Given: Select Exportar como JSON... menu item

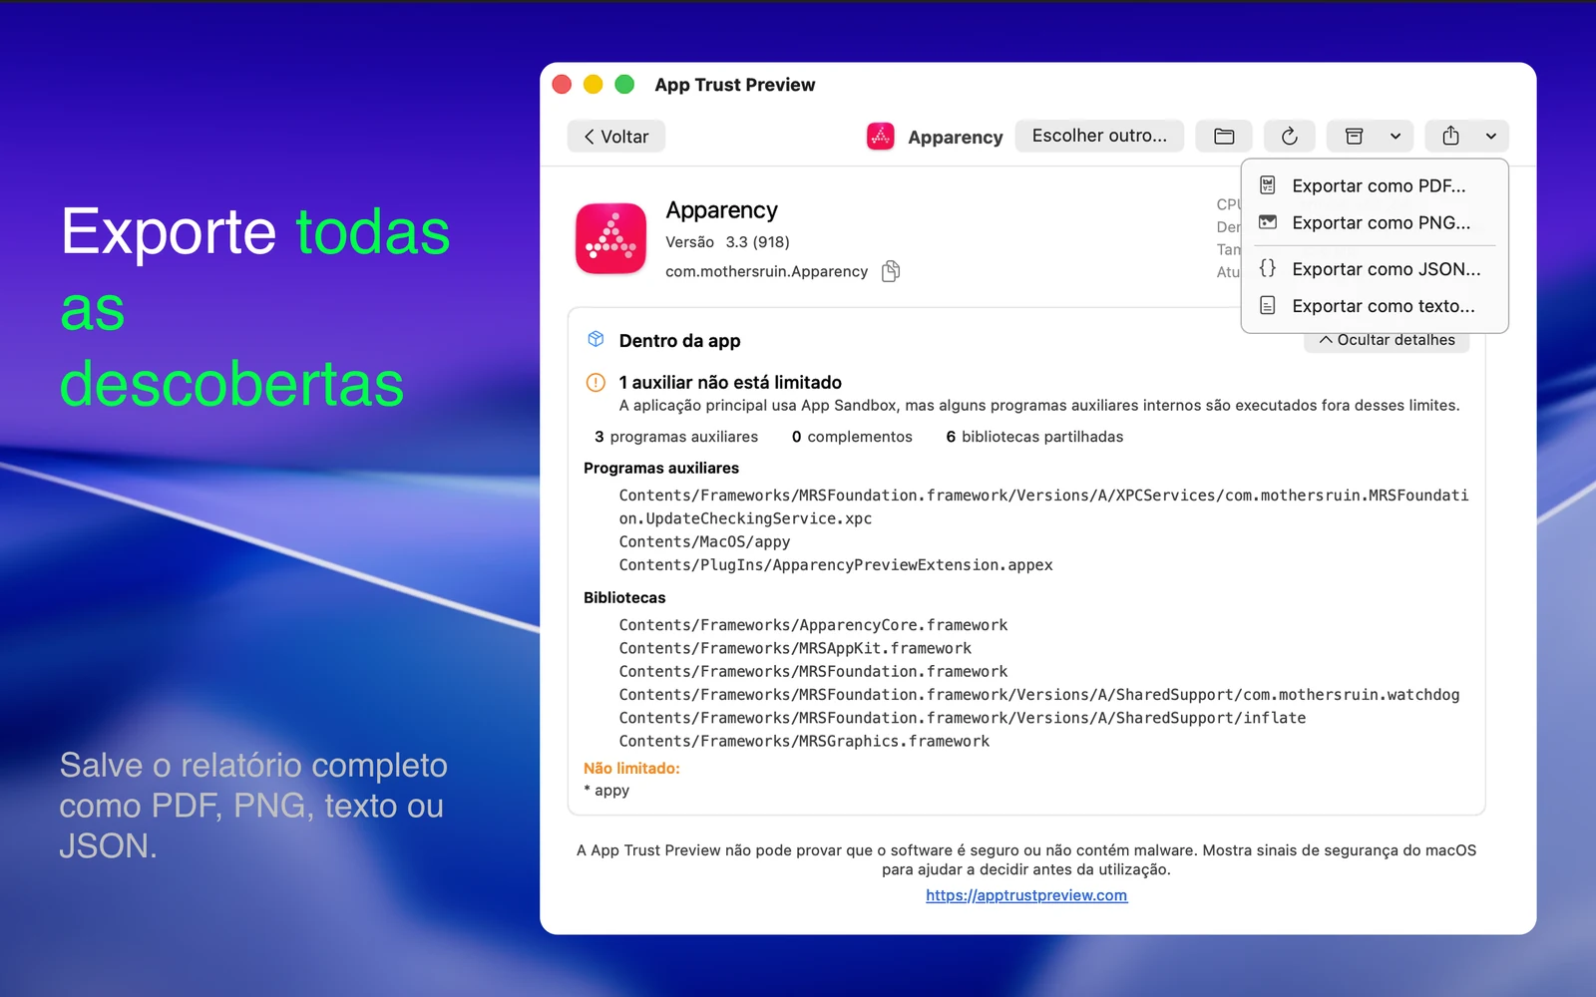Looking at the screenshot, I should [1375, 269].
